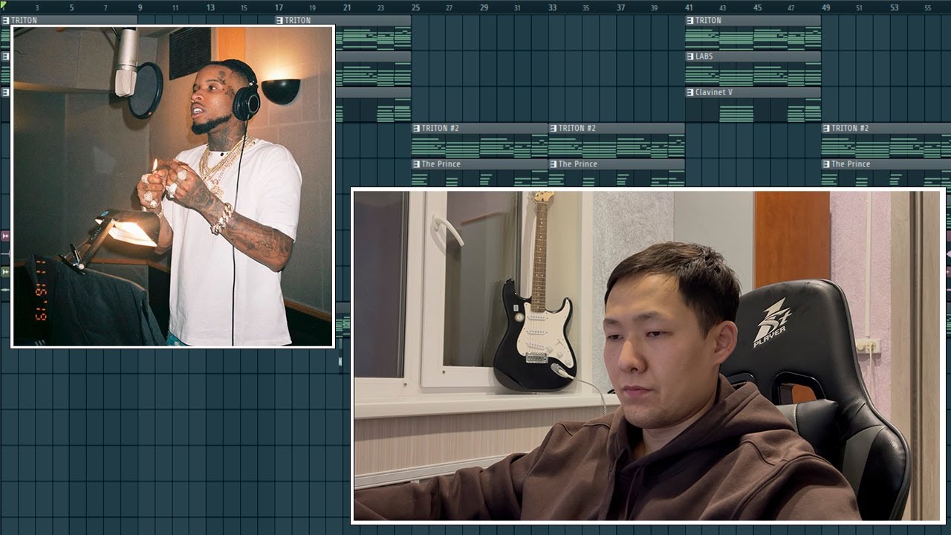Open menu icon of The Prince at bar 25
Image resolution: width=951 pixels, height=535 pixels.
click(x=416, y=163)
